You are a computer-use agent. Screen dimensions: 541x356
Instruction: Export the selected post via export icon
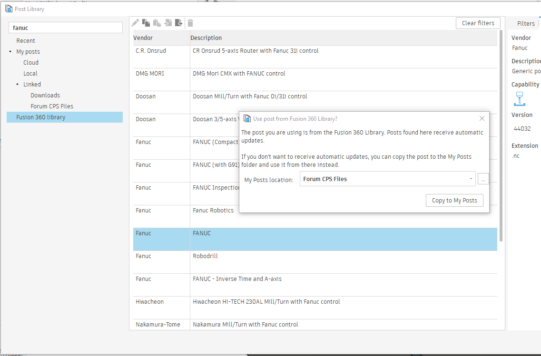(x=178, y=22)
